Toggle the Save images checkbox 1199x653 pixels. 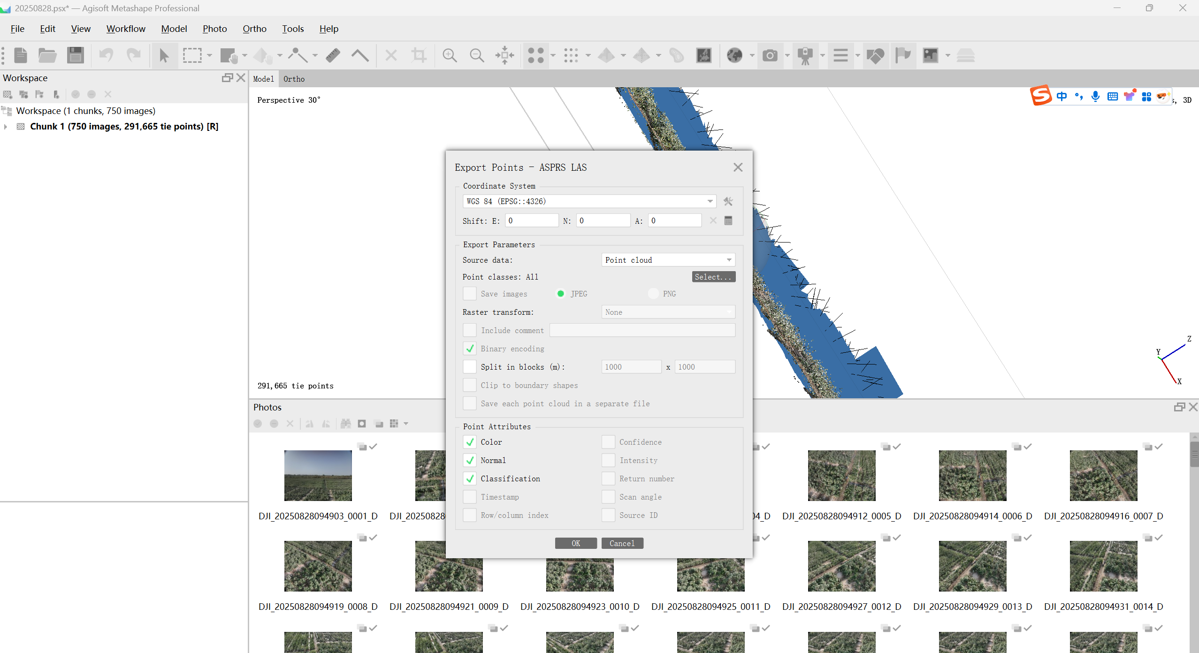(470, 294)
